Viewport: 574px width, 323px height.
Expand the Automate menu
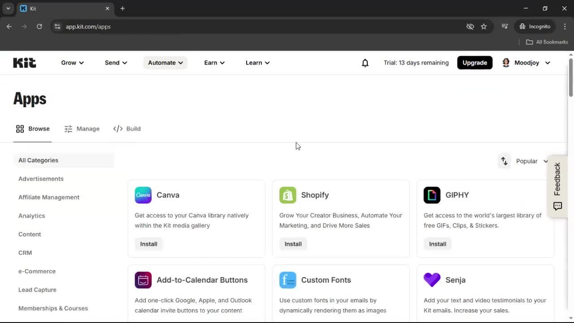pos(165,63)
